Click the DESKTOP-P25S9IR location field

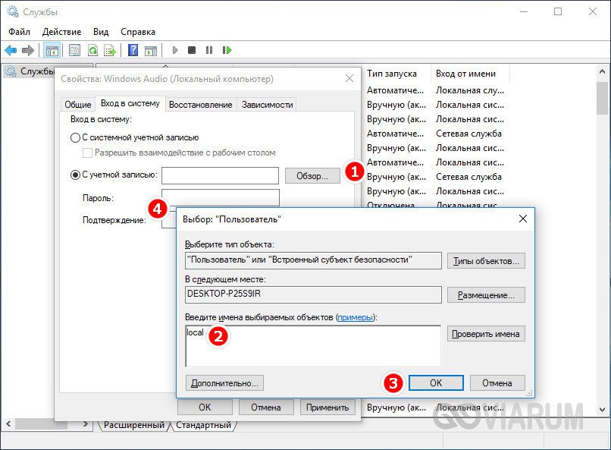(x=313, y=294)
